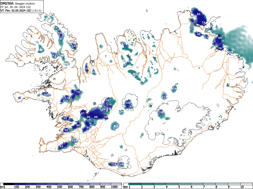The image size is (253, 189).
Task: Click visibility value '130' on the map
Action: pyautogui.click(x=107, y=100)
